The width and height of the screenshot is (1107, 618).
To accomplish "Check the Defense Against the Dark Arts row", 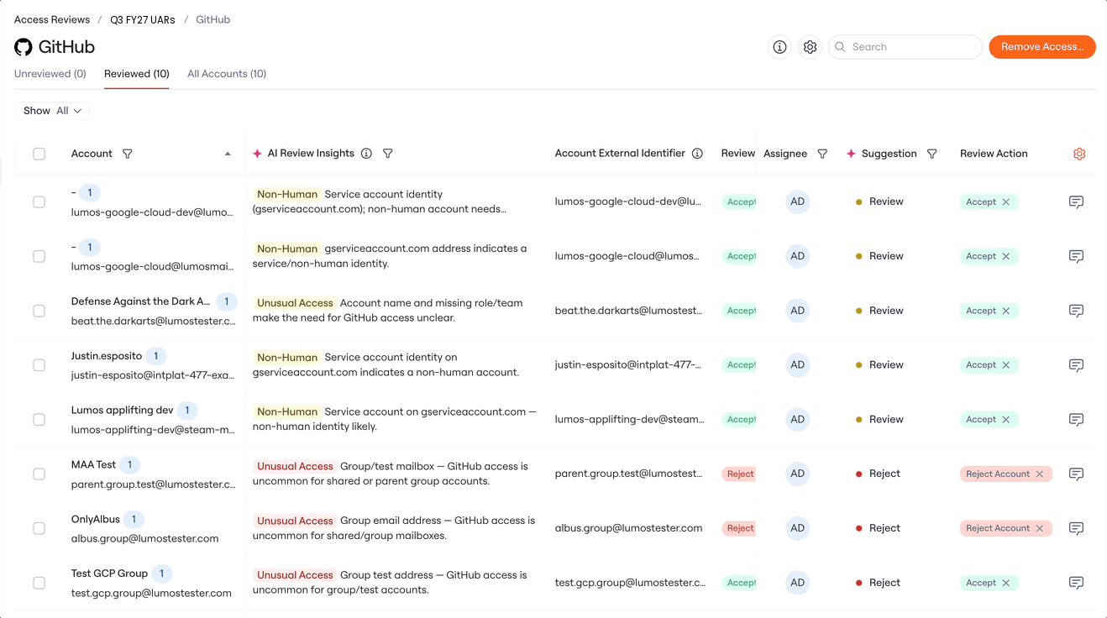I will point(39,311).
